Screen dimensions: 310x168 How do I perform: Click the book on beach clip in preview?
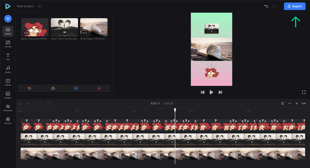211,49
